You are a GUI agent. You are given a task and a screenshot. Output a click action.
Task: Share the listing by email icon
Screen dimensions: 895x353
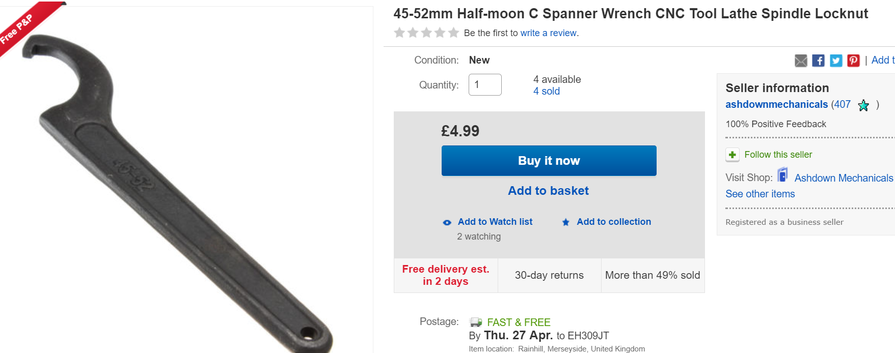point(801,61)
